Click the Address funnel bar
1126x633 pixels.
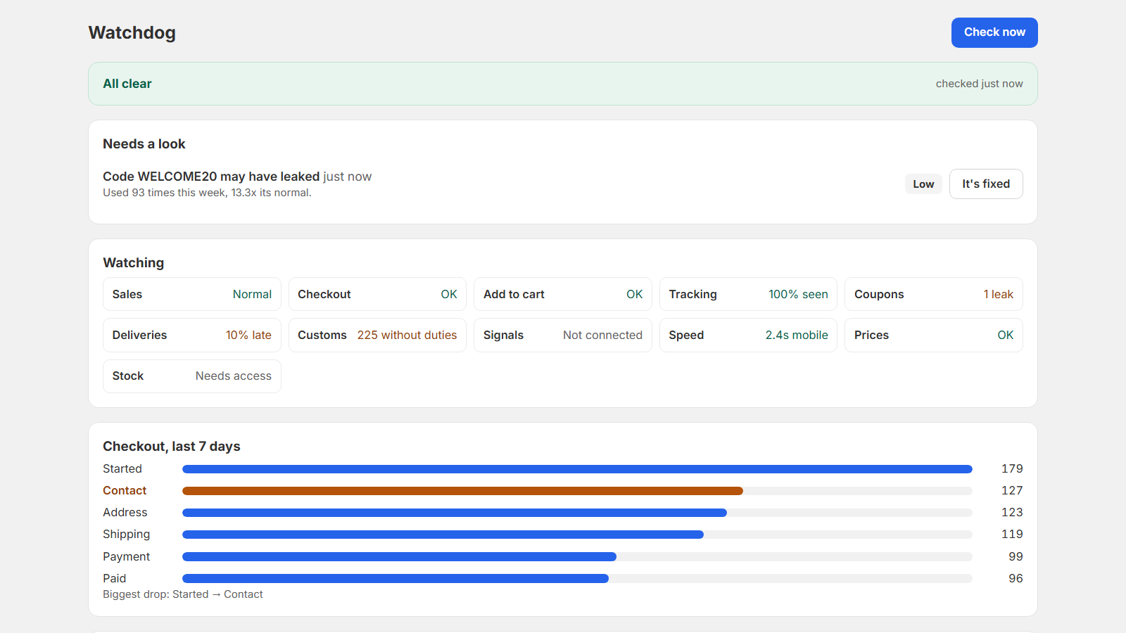pos(455,513)
